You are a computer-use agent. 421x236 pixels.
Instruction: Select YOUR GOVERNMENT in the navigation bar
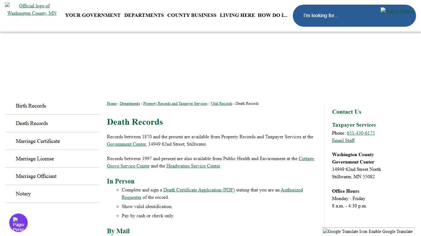[x=93, y=15]
